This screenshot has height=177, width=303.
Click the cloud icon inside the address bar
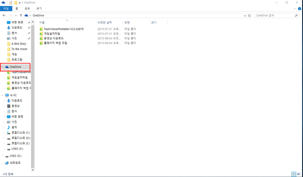pos(27,16)
